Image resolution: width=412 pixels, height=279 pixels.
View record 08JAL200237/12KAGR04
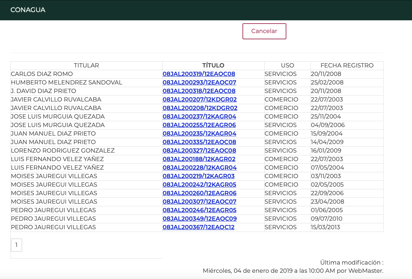(x=199, y=117)
